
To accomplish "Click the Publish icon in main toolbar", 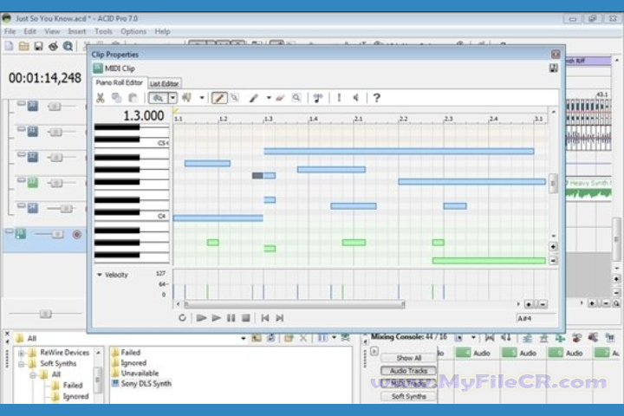I will (54, 46).
